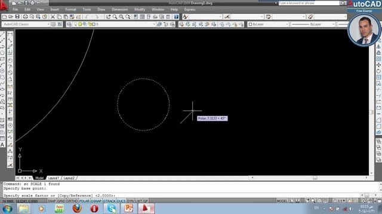Toggle ORTHO mode in status bar
Viewport: 382px width, 214px height.
72,201
